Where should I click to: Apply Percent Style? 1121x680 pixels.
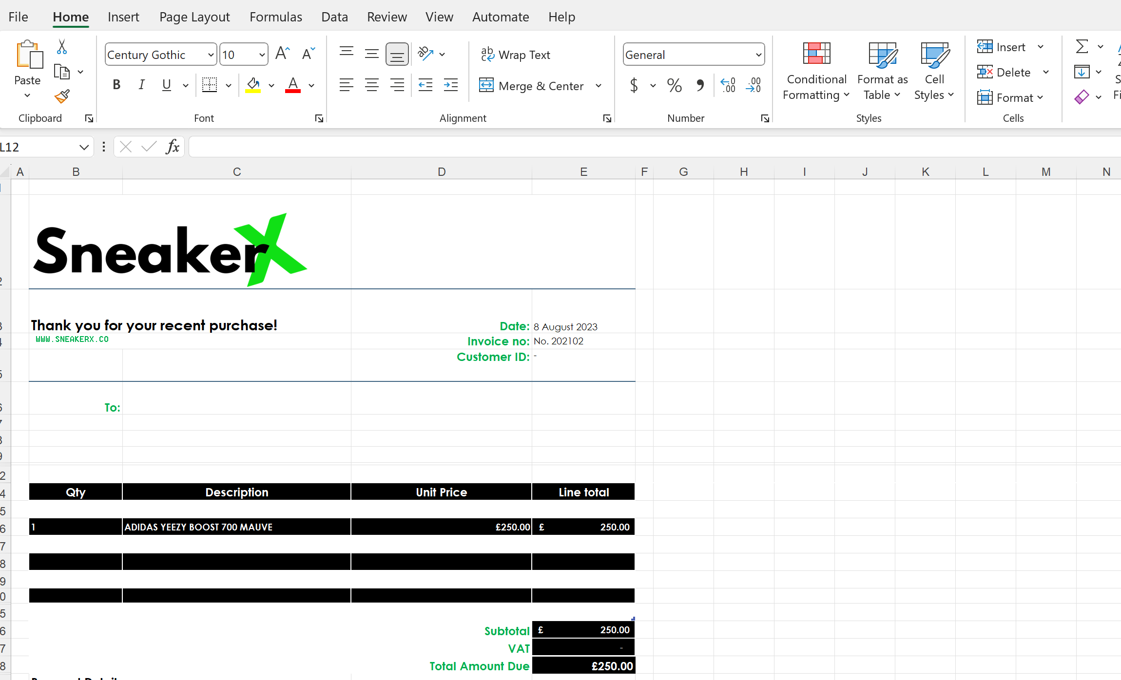point(675,86)
